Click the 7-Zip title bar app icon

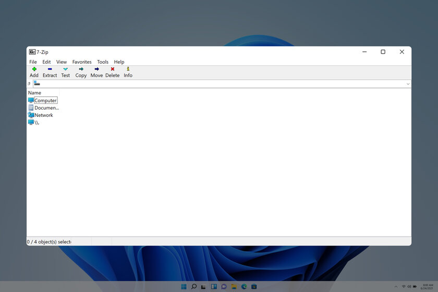click(x=32, y=52)
